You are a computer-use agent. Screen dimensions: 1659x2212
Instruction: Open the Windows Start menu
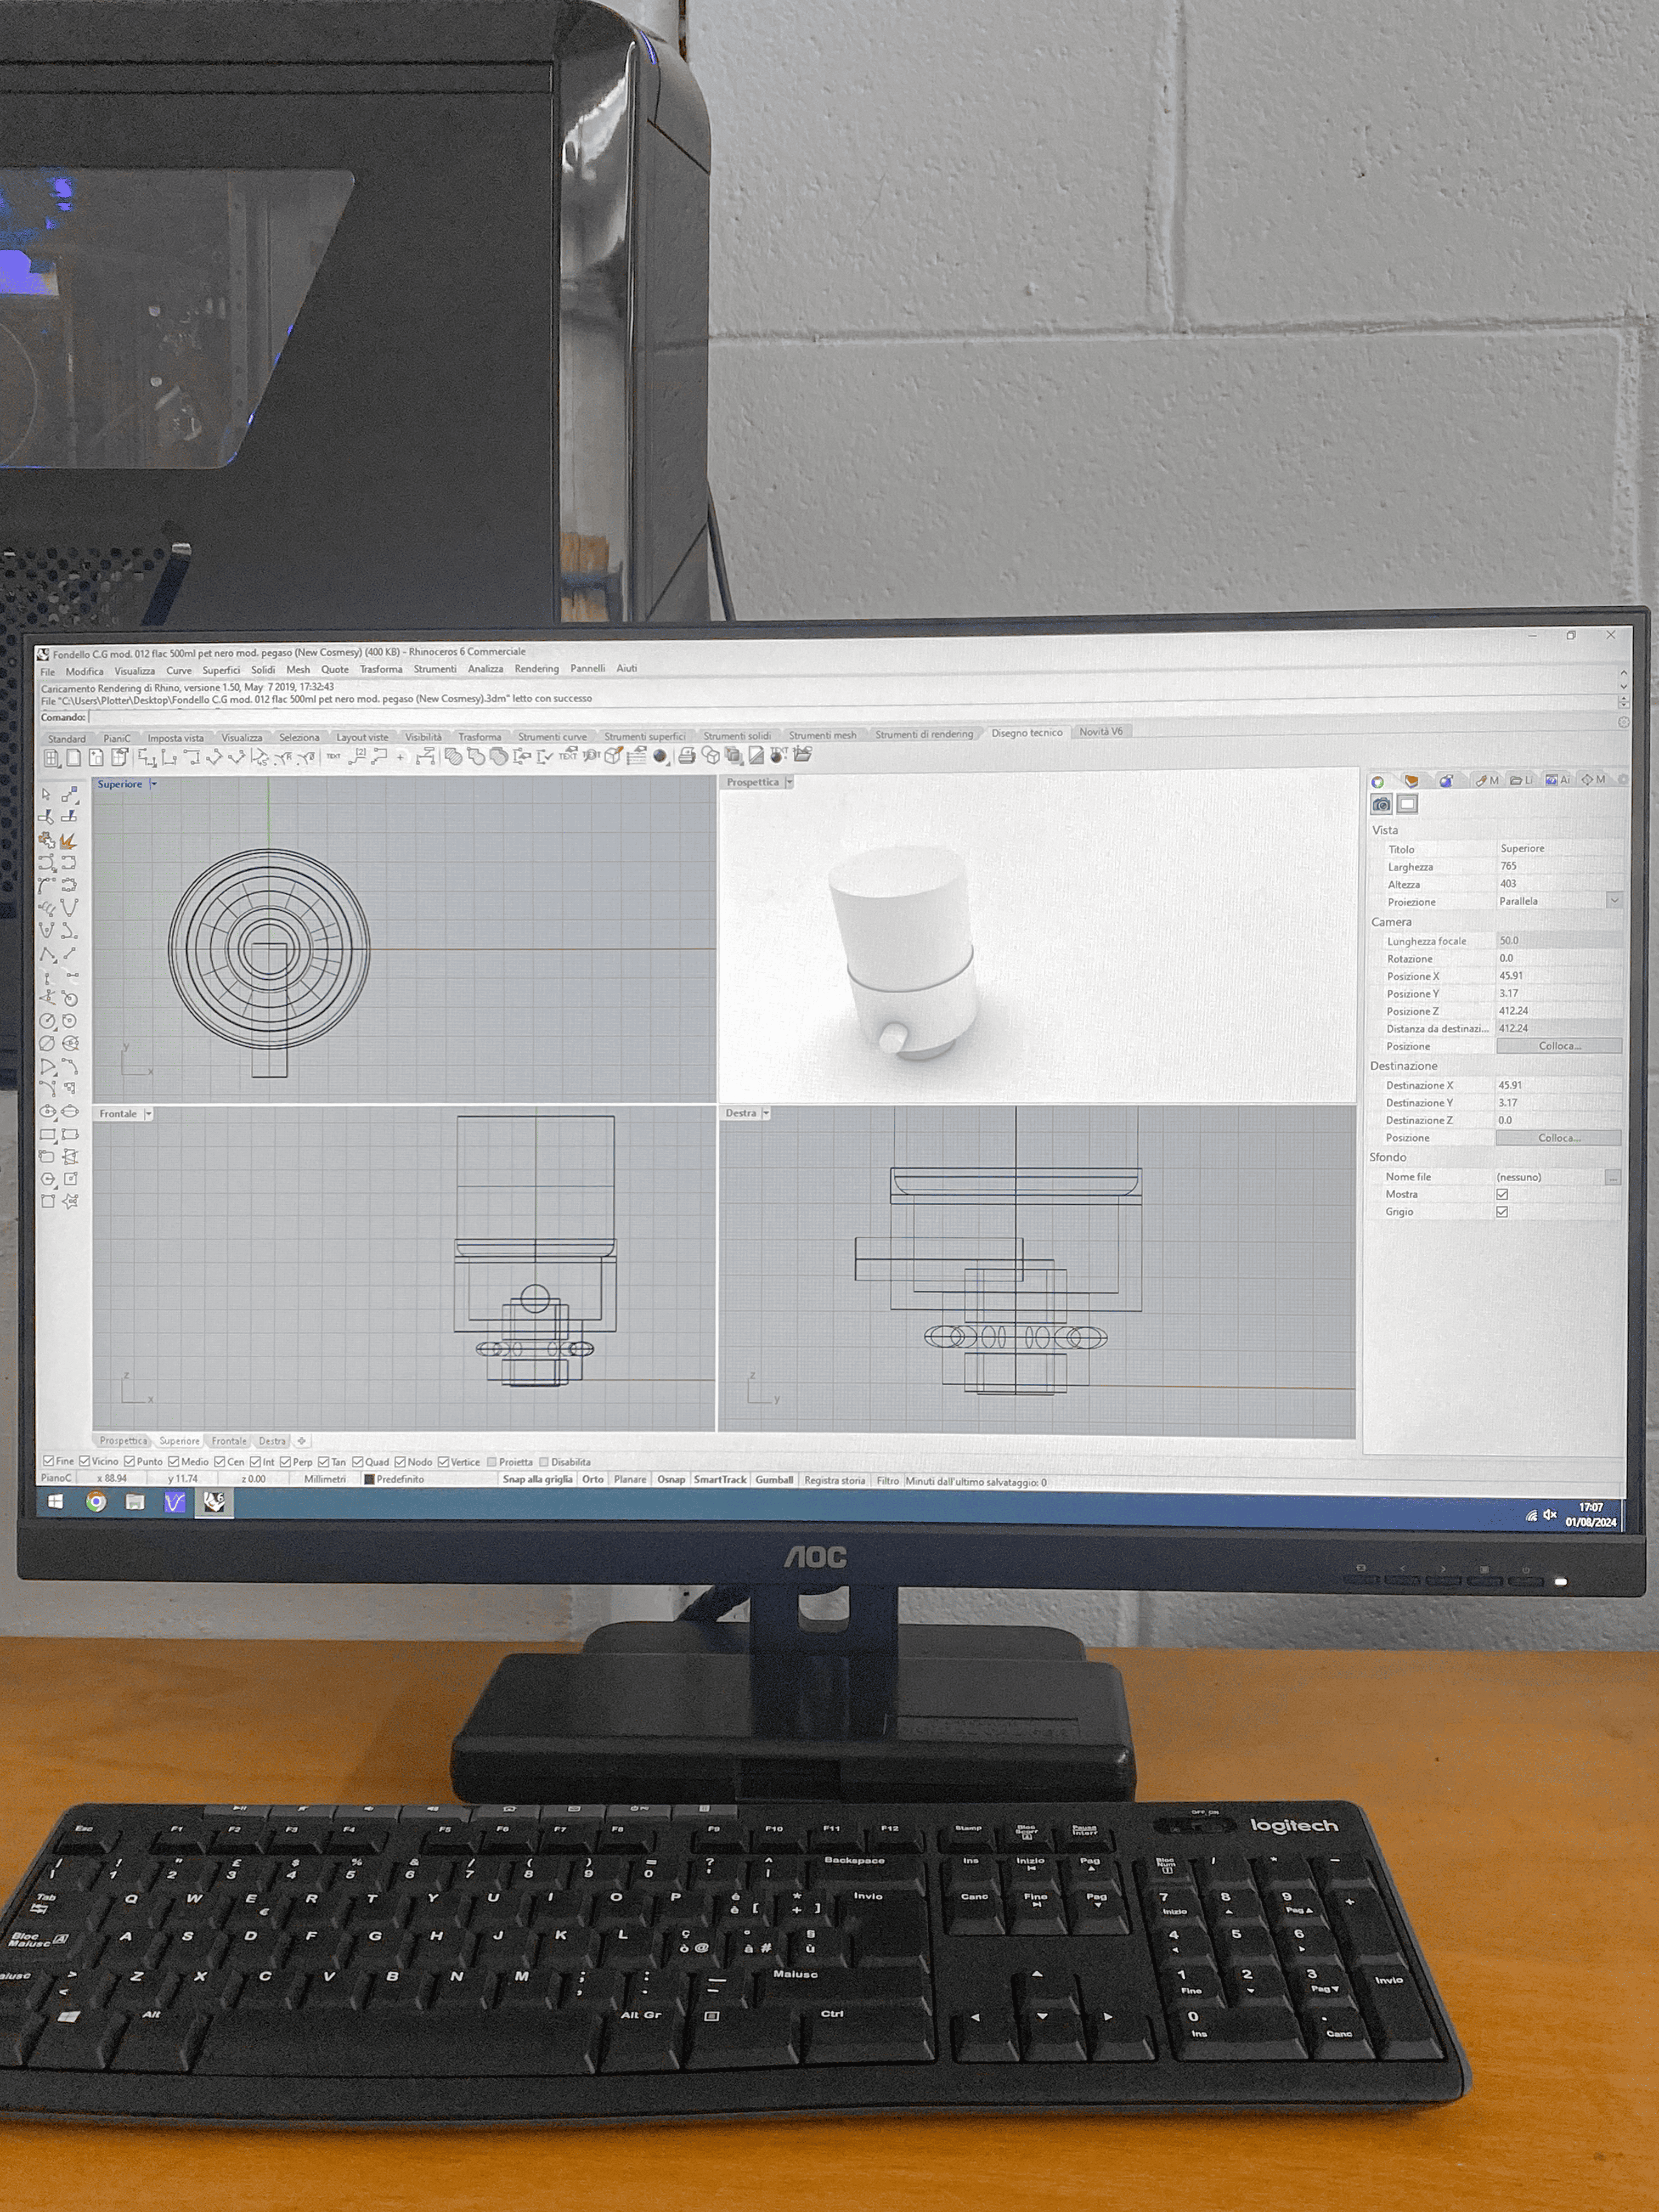point(56,1501)
